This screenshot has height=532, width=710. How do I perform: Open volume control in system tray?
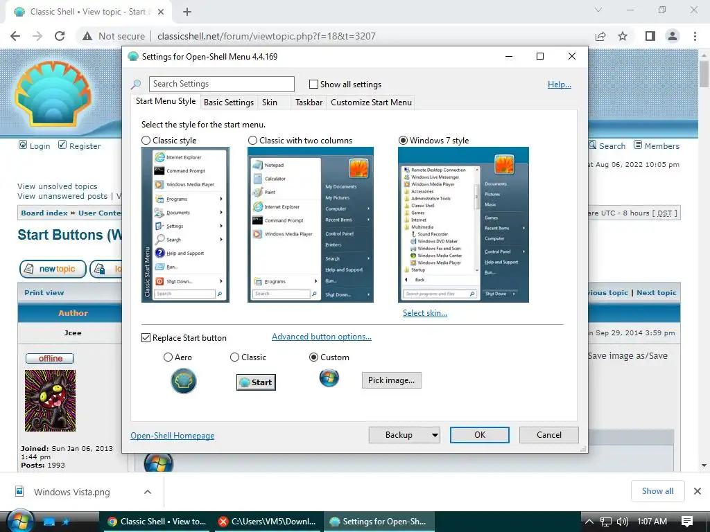pos(623,522)
